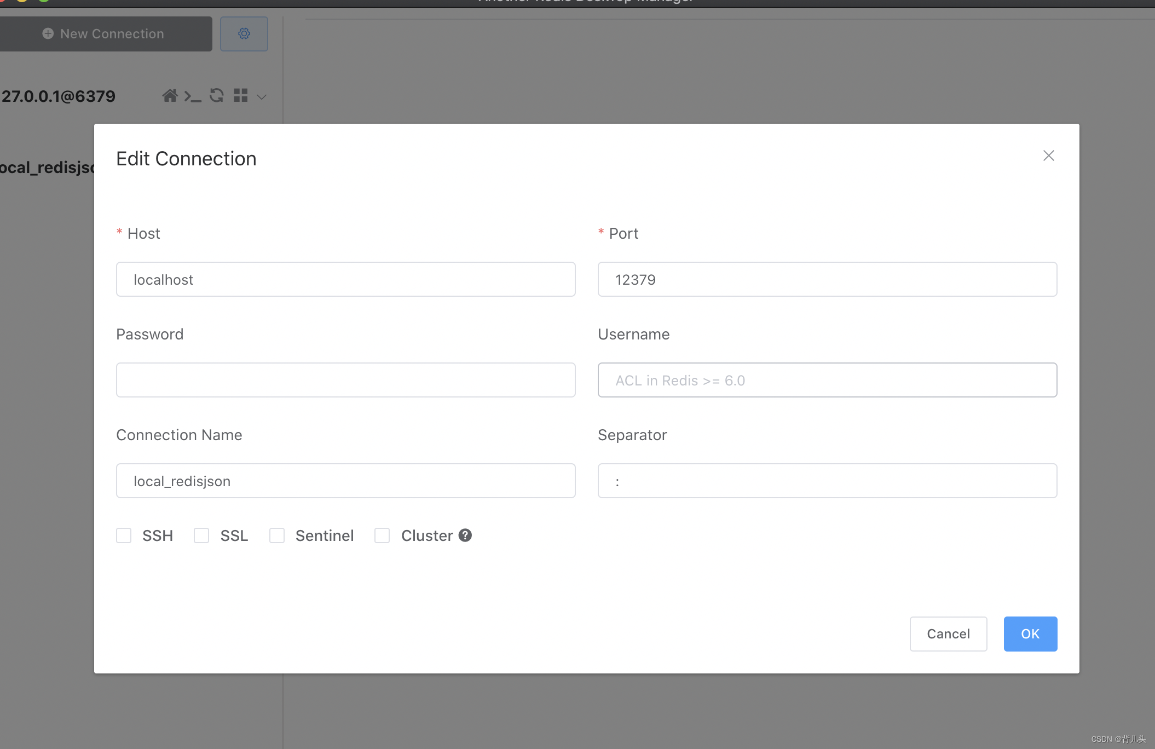Enable the SSH checkbox
1155x749 pixels.
[124, 535]
